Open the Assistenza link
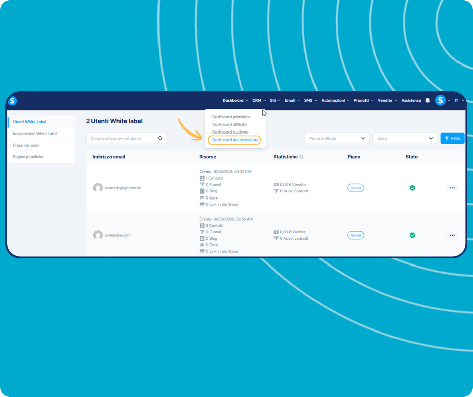Image resolution: width=473 pixels, height=397 pixels. 411,100
